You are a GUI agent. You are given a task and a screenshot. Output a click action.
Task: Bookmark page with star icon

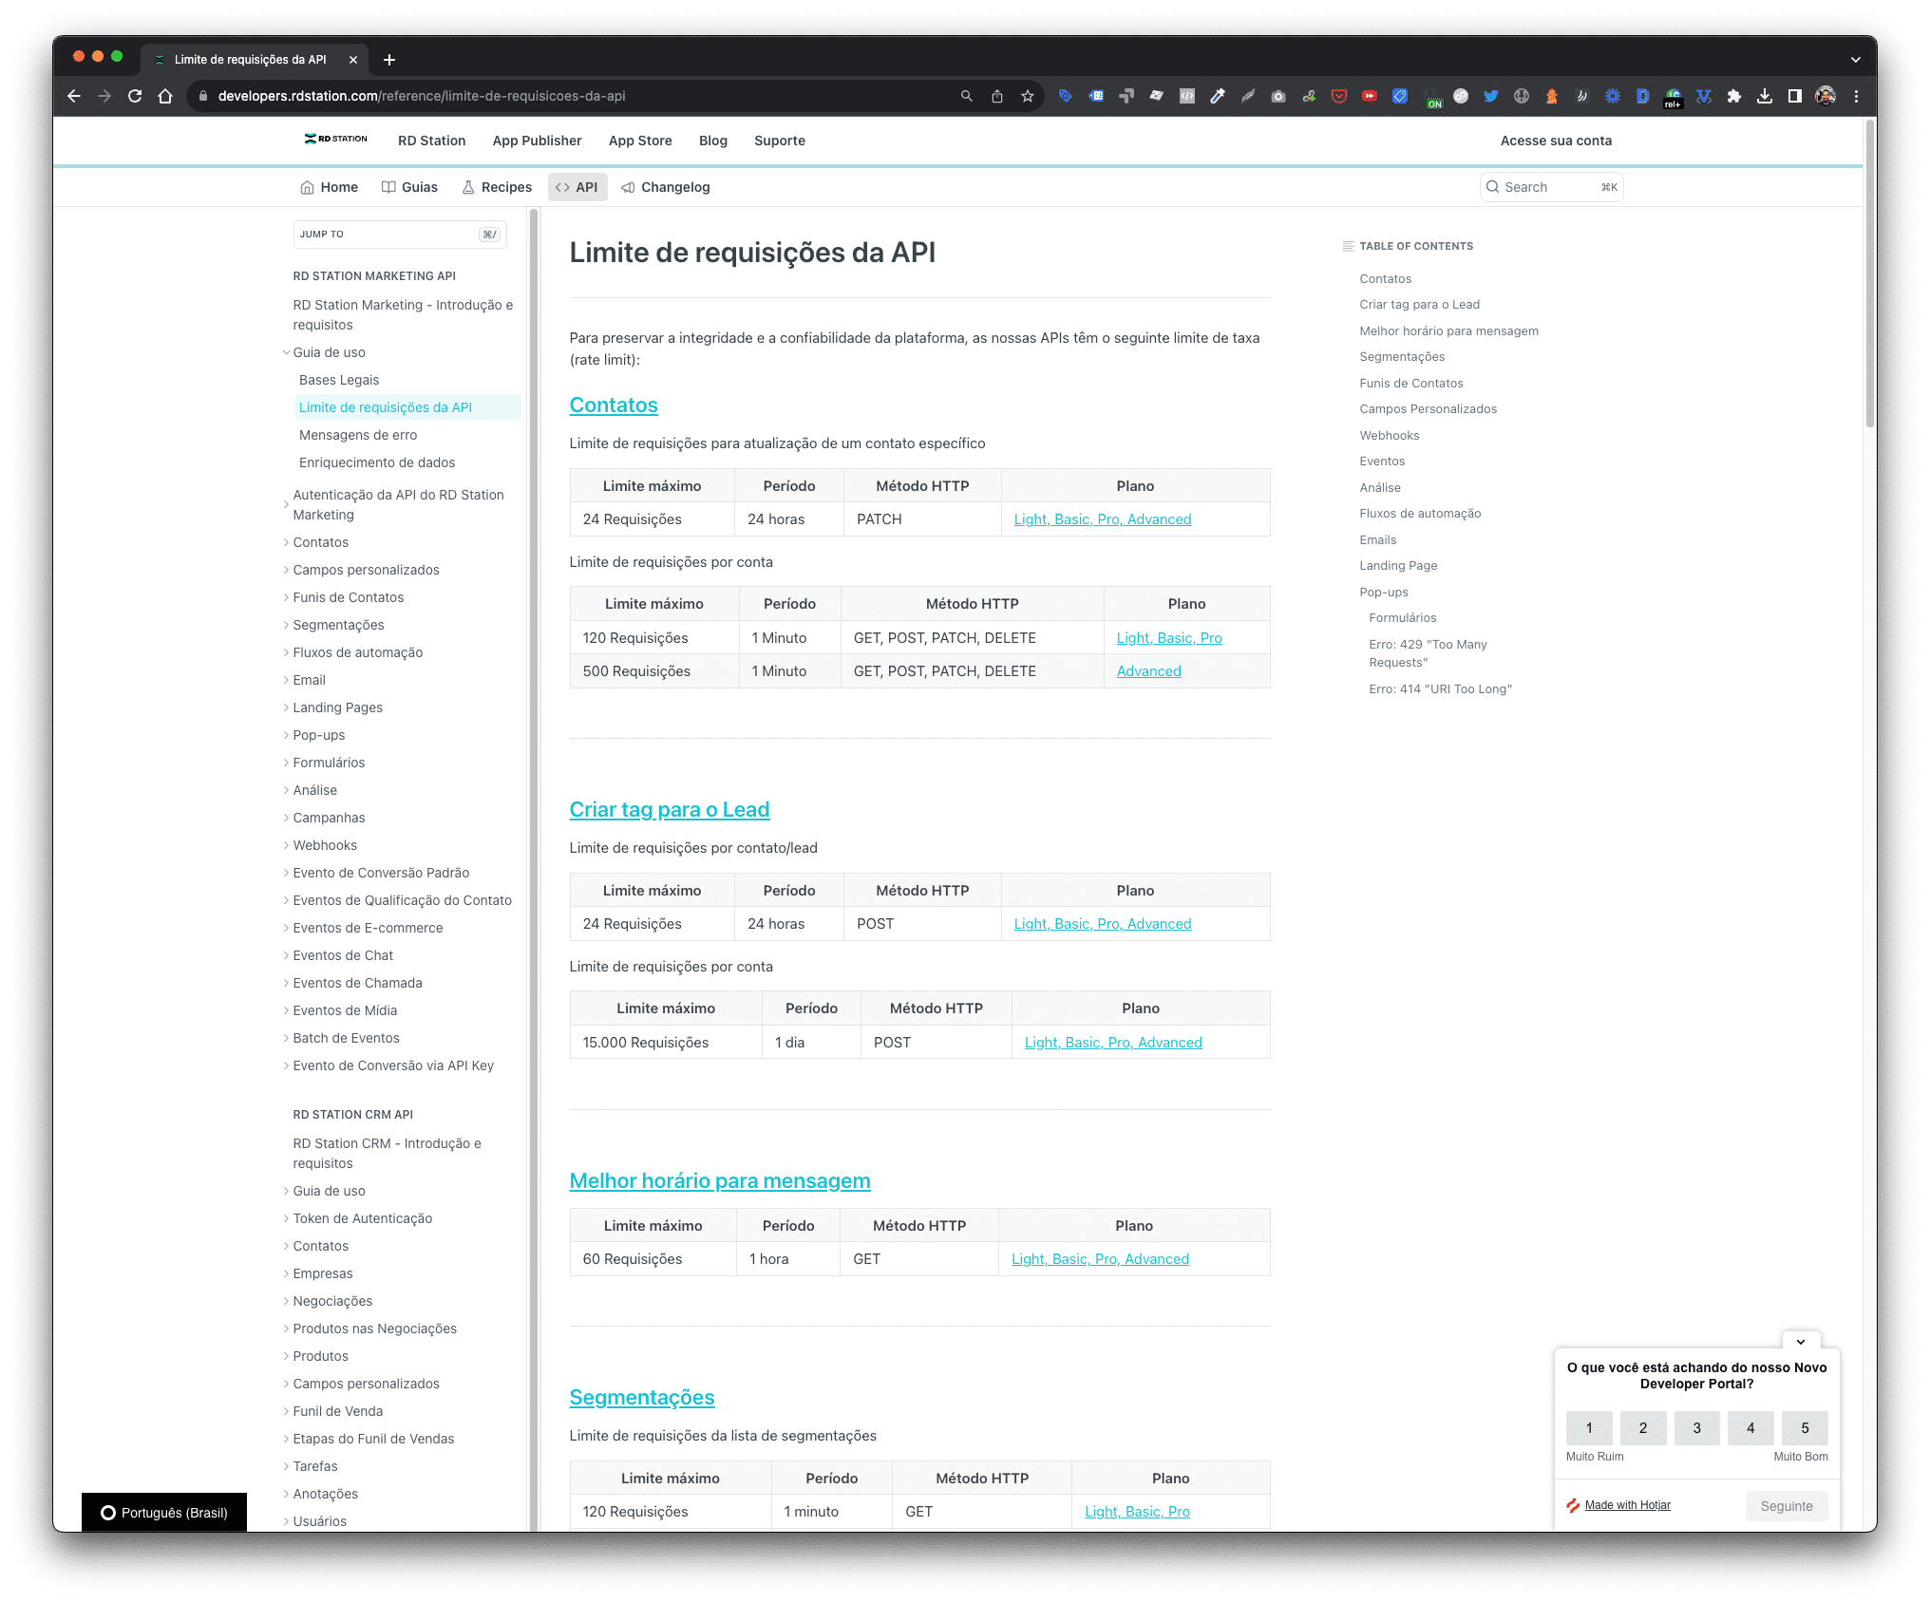click(x=1028, y=96)
